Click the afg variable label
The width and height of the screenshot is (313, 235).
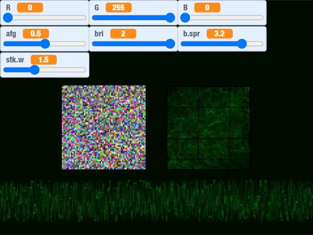(x=11, y=34)
